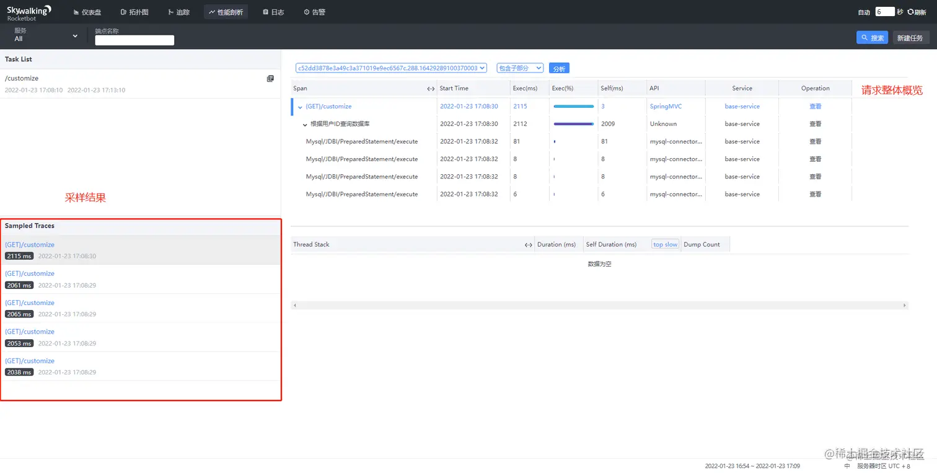Click the 中 language switch in footer
This screenshot has height=473, width=937.
847,466
